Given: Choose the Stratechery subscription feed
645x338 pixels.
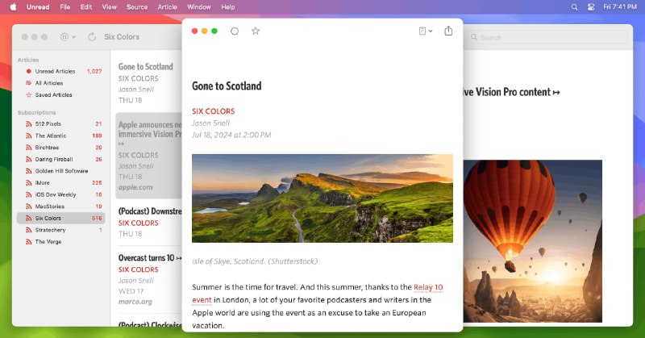Looking at the screenshot, I should click(51, 230).
